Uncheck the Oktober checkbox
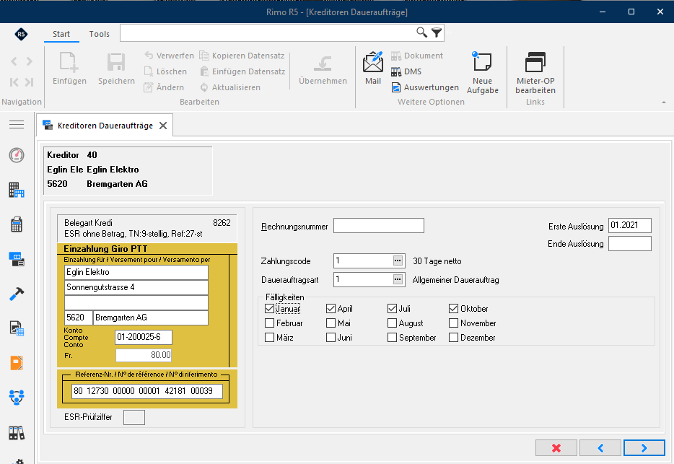The height and width of the screenshot is (464, 674). [453, 309]
